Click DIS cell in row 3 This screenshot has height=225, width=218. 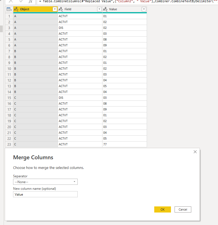pos(80,28)
